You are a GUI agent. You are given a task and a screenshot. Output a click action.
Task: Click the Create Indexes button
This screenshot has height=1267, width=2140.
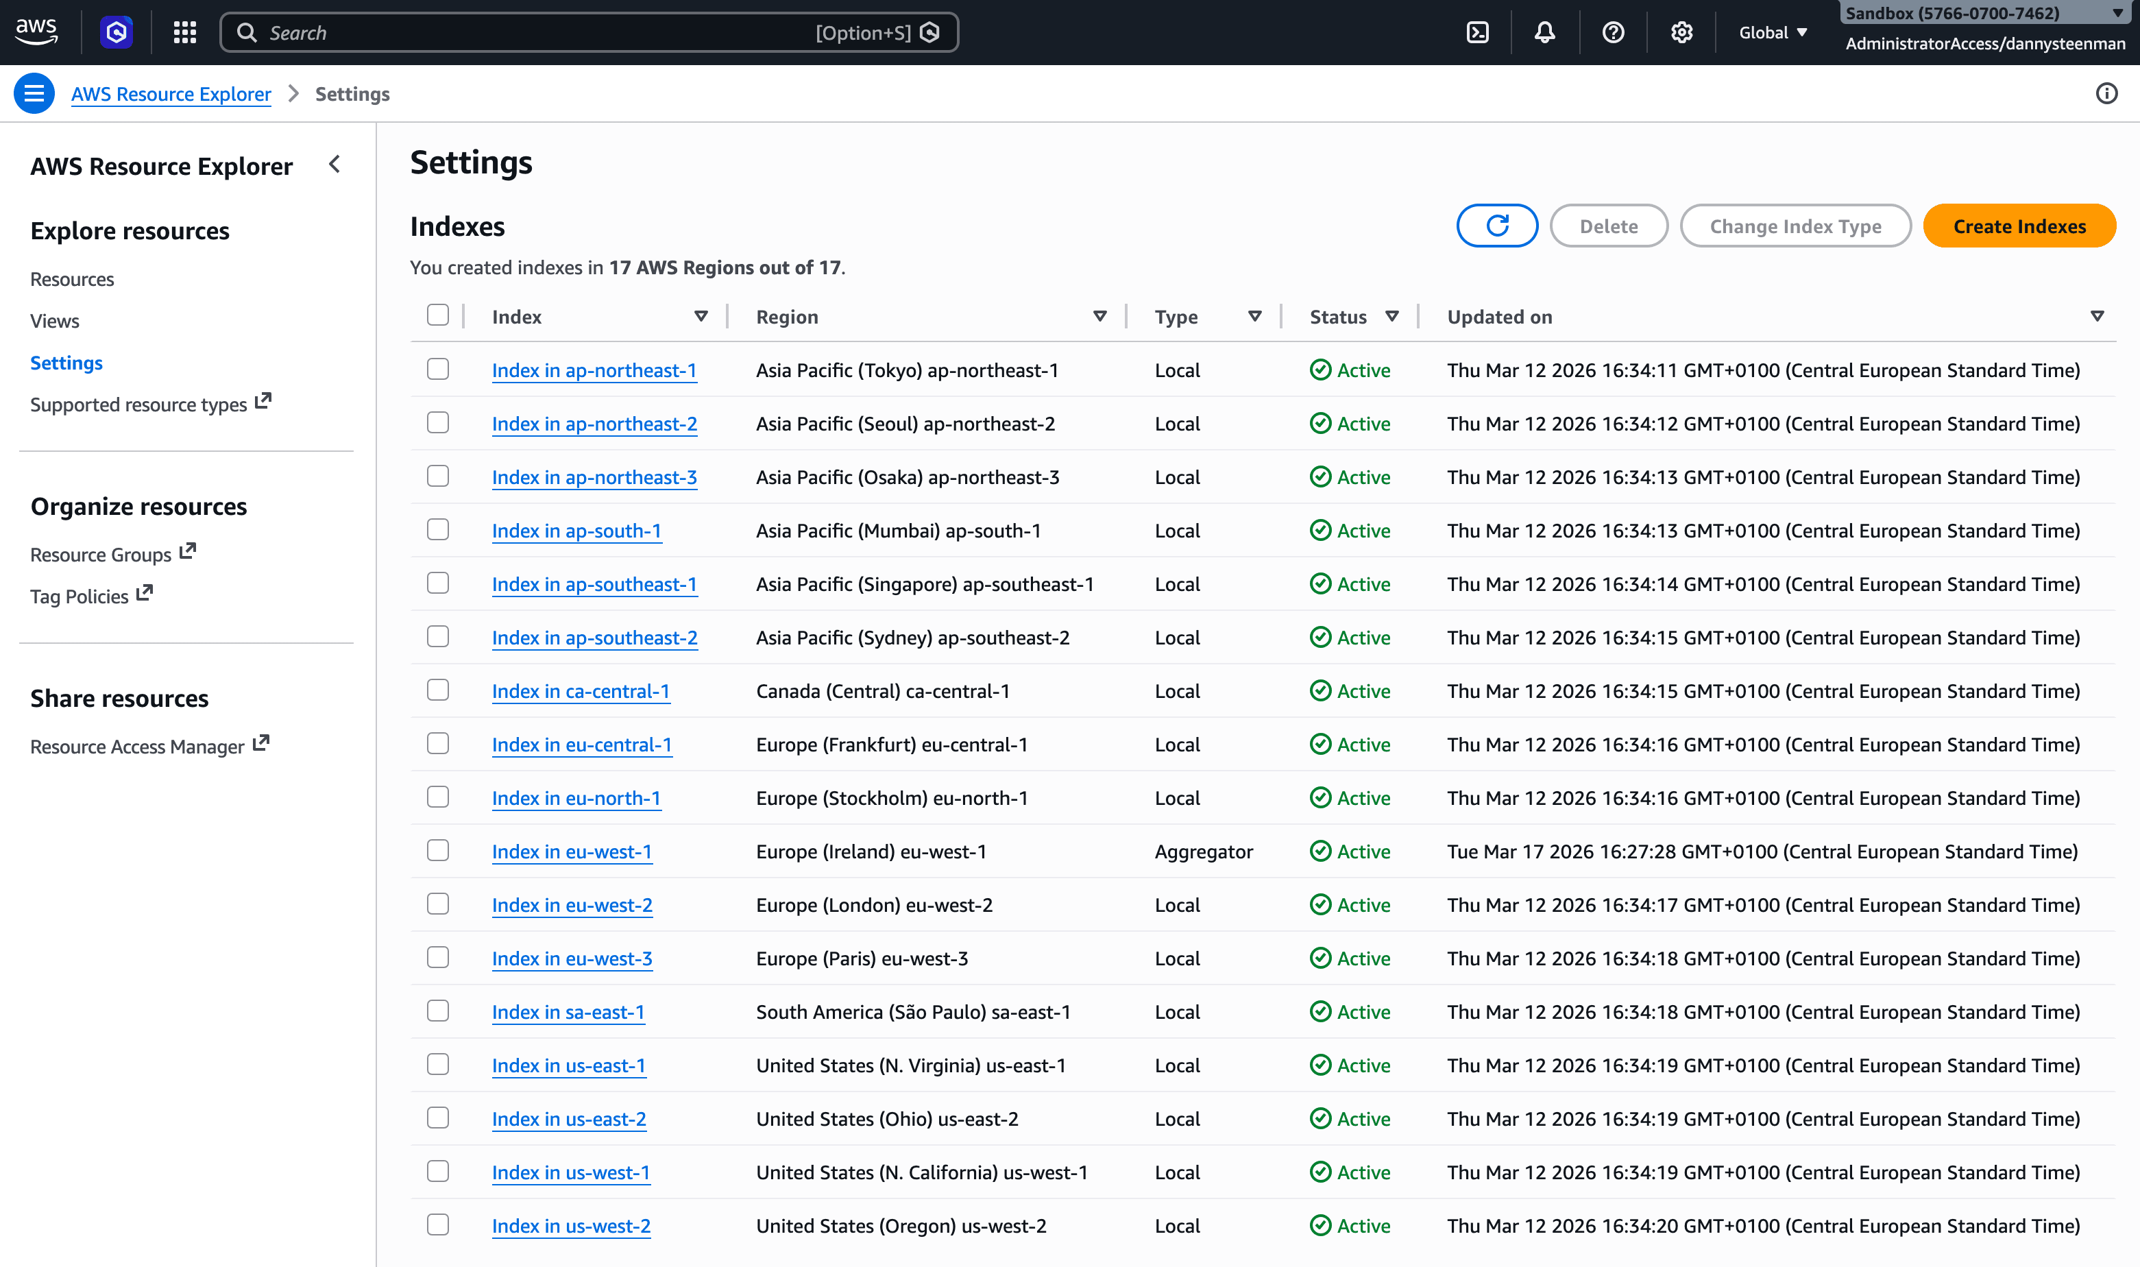2019,226
